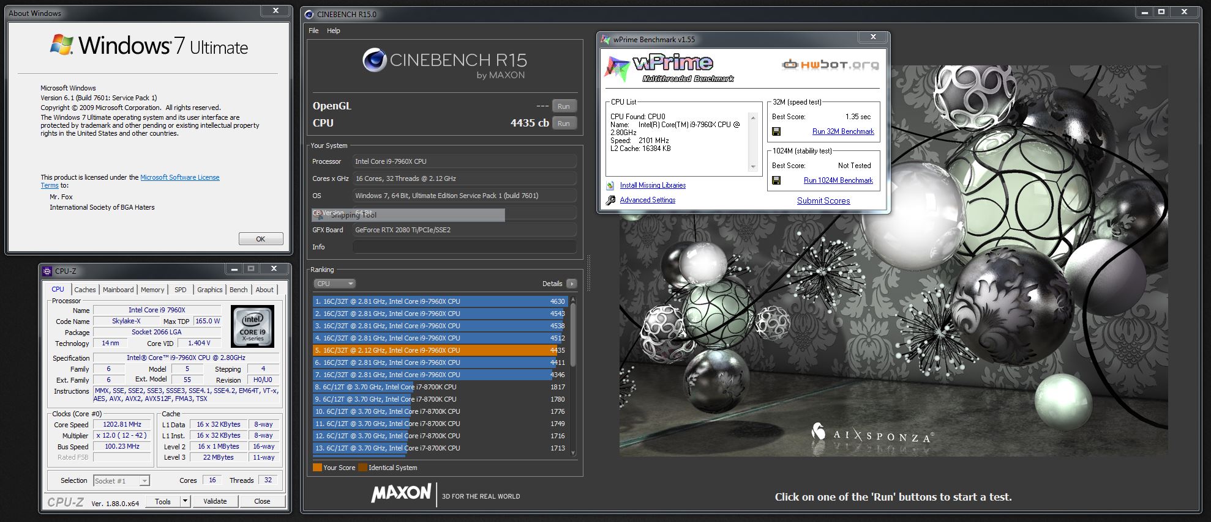This screenshot has width=1211, height=522.
Task: Run the CPU test in Cinebench
Action: [x=564, y=123]
